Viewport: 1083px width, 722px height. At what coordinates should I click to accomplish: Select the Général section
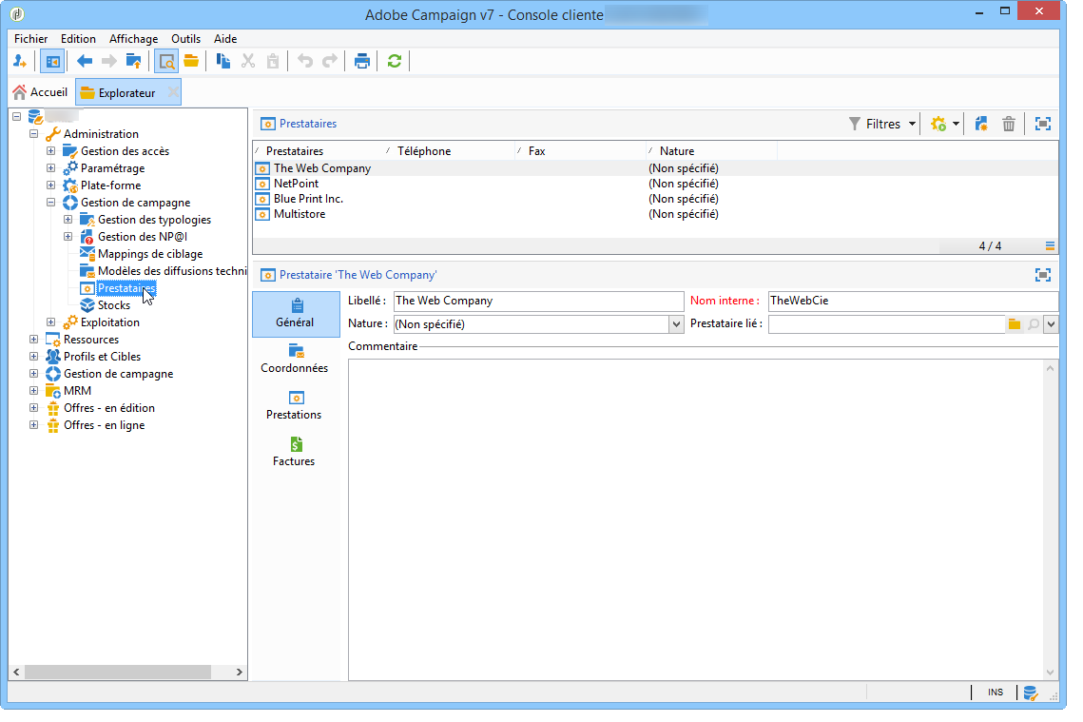(x=296, y=314)
